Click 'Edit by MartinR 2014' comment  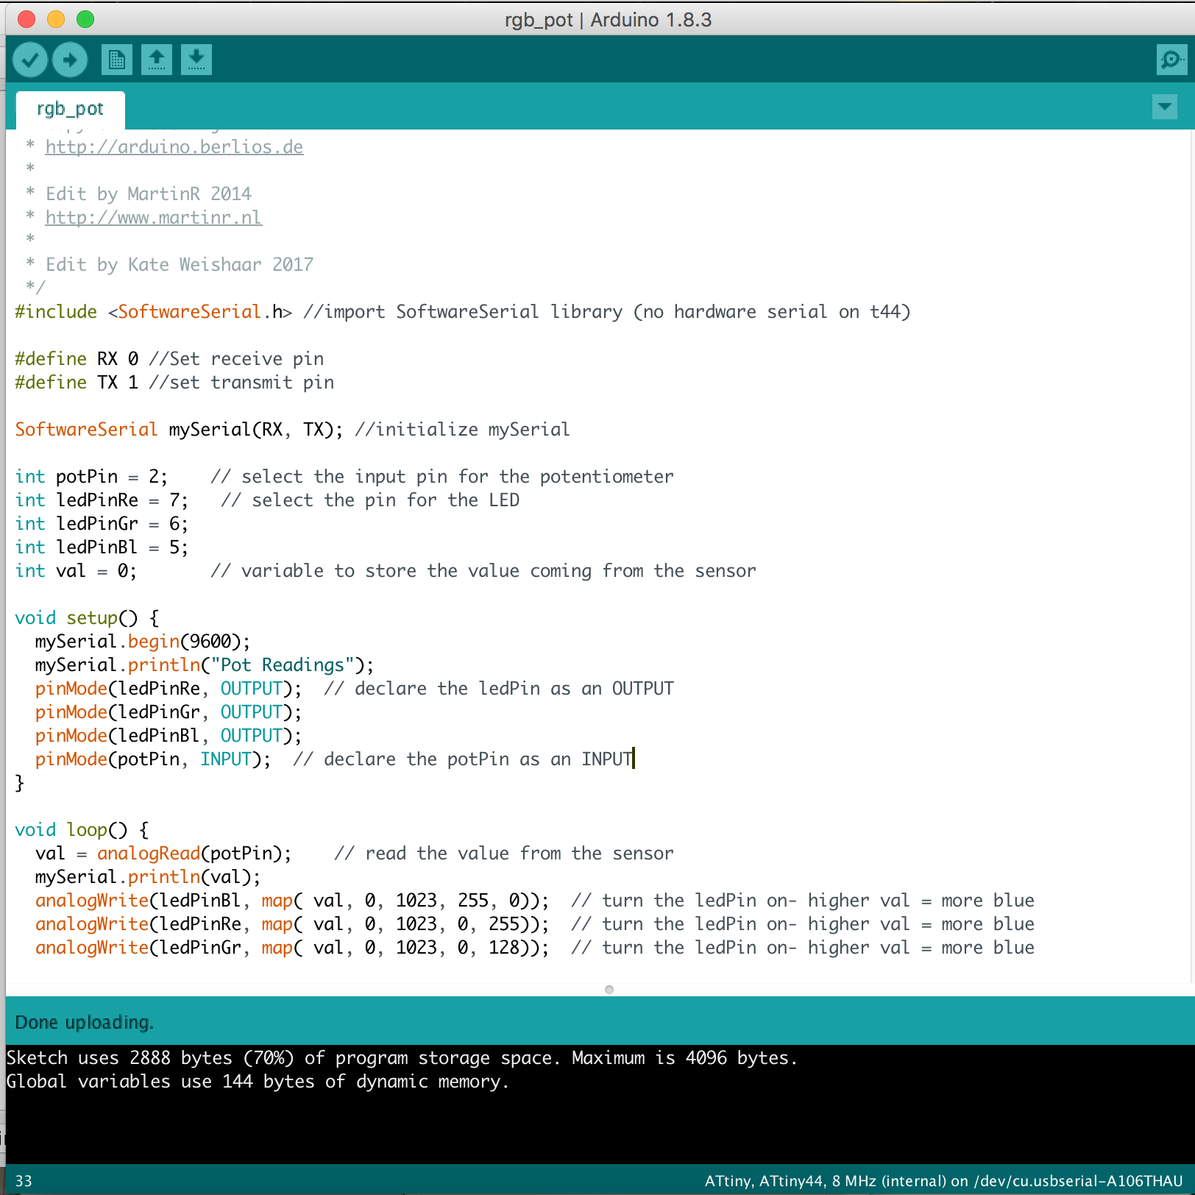149,194
